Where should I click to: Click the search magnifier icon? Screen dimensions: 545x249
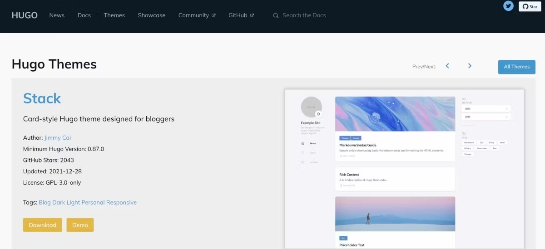pyautogui.click(x=276, y=15)
